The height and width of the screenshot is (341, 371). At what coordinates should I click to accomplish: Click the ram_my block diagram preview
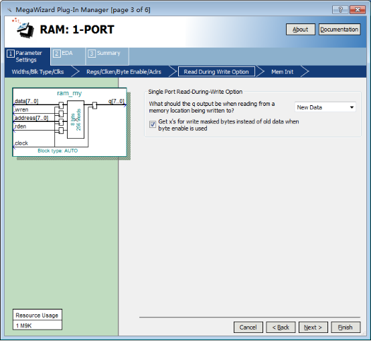70,123
